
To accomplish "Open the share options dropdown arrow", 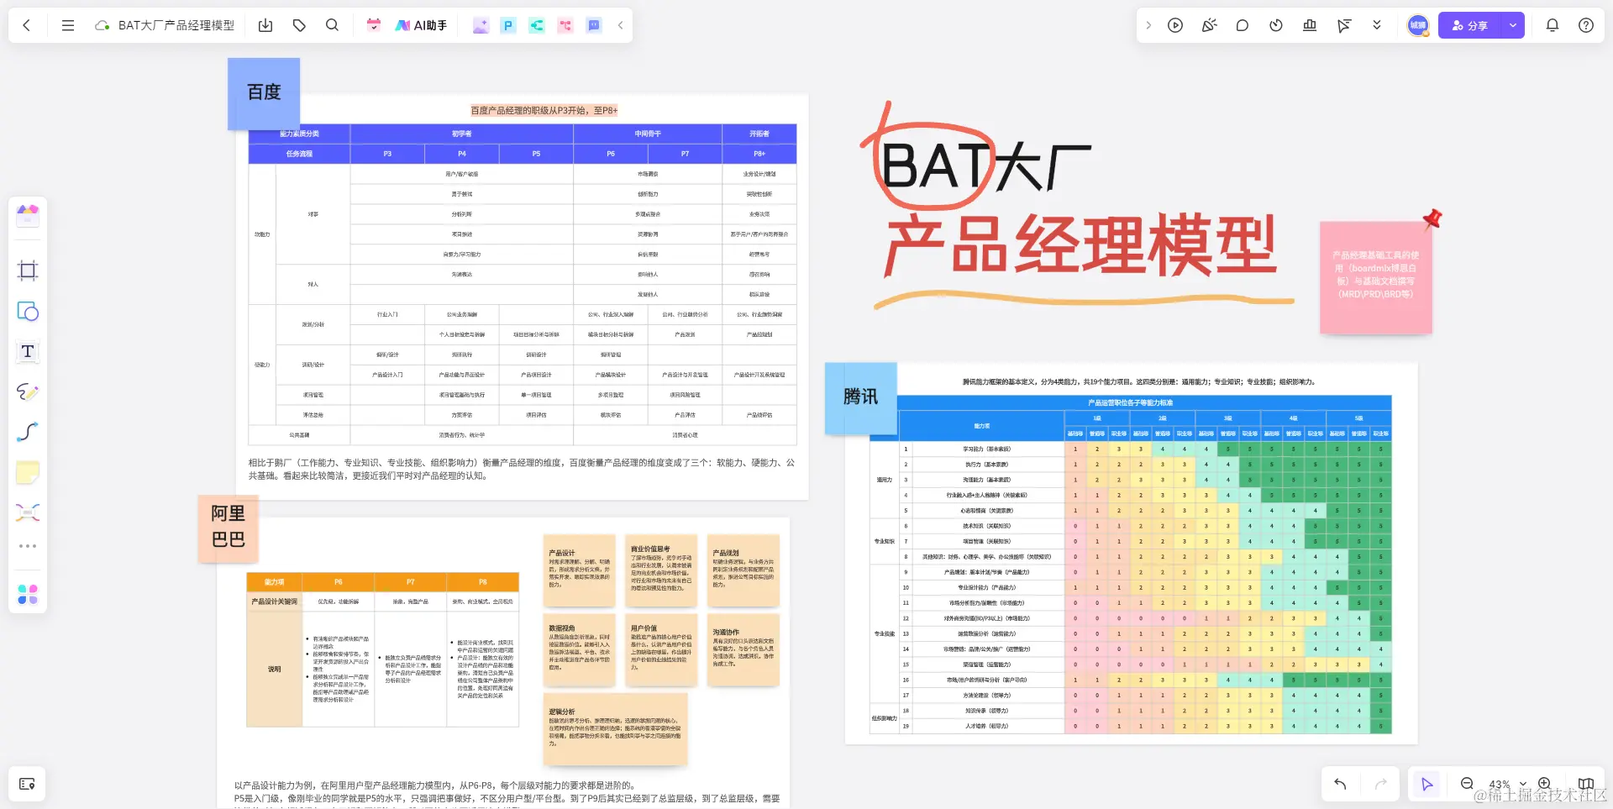I will (x=1512, y=25).
